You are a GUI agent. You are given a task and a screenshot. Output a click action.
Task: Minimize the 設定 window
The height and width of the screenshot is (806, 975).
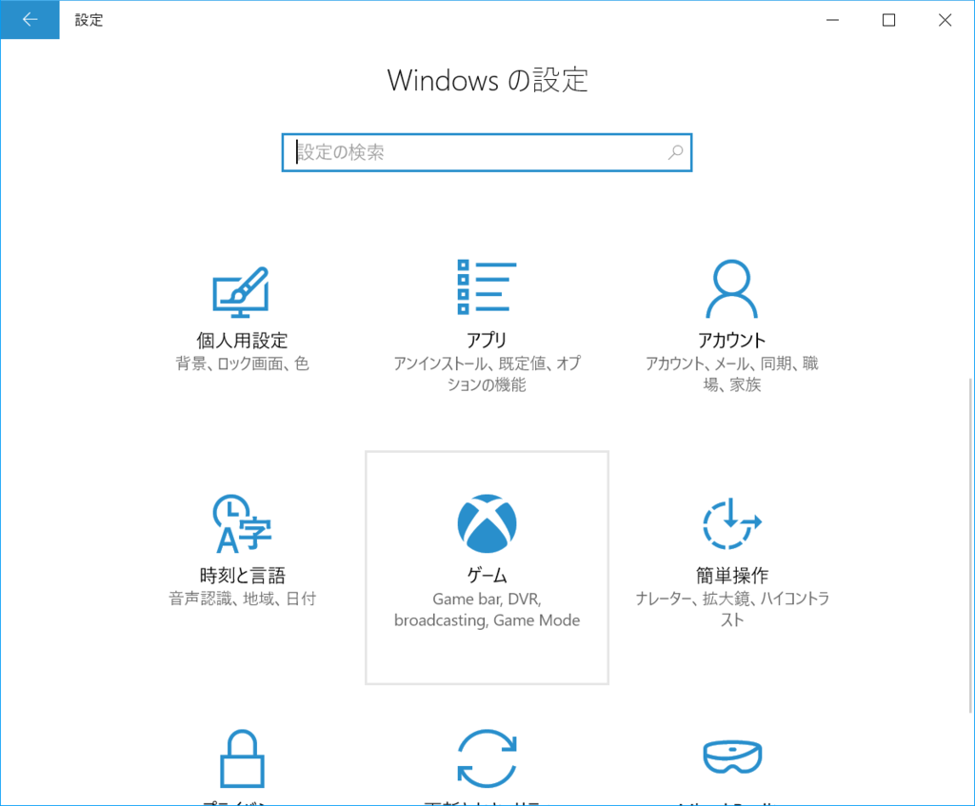point(832,20)
